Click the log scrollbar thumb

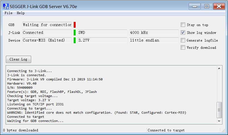coord(219,110)
